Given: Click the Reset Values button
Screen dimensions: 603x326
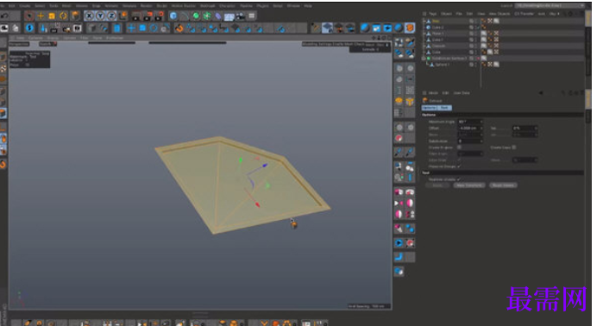Looking at the screenshot, I should [x=504, y=185].
